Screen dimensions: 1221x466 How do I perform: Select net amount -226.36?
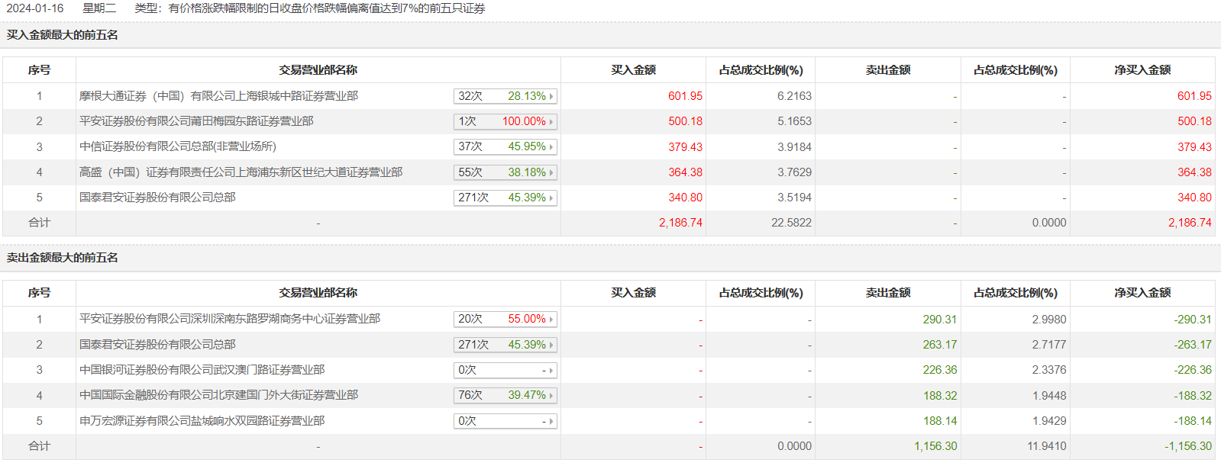[x=1193, y=370]
